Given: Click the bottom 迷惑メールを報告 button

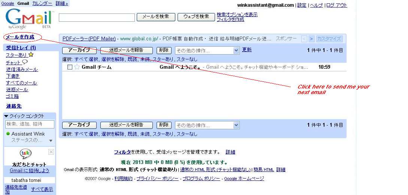Looking at the screenshot, I should [x=127, y=125].
